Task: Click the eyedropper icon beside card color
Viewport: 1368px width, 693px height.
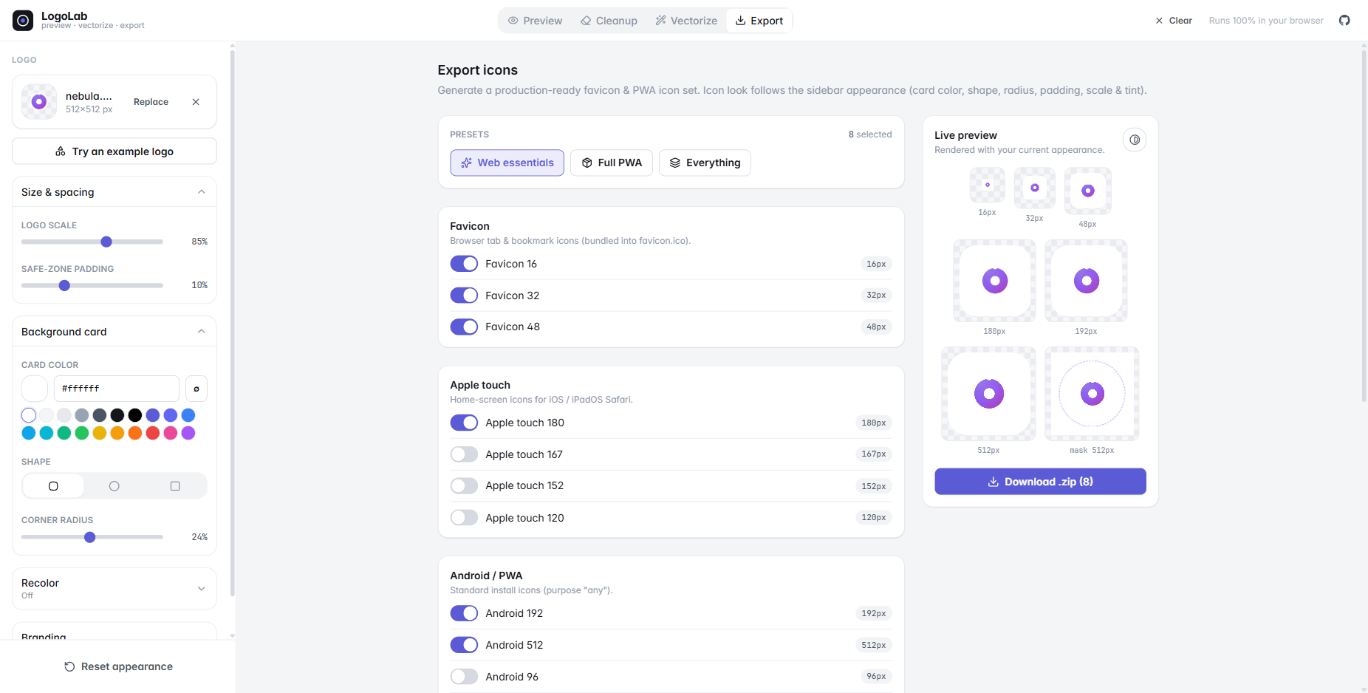Action: point(196,389)
